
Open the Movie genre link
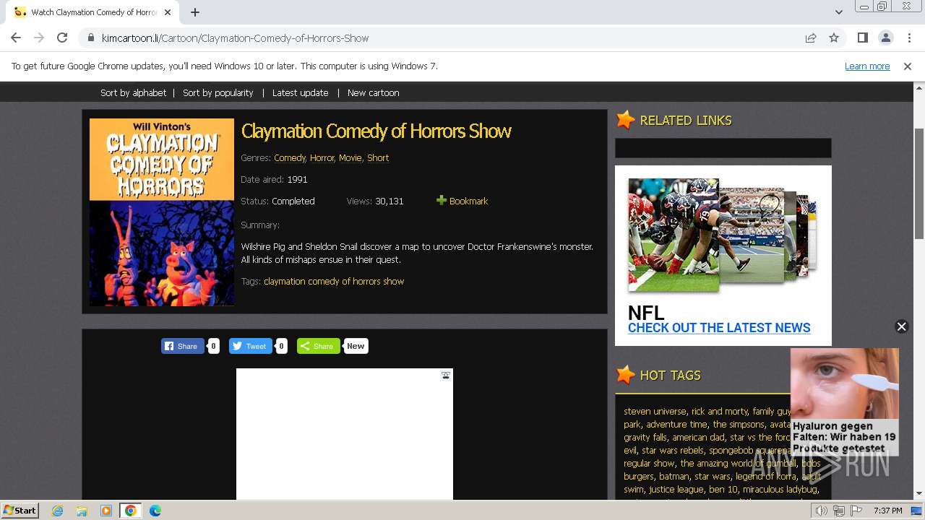[x=350, y=157]
